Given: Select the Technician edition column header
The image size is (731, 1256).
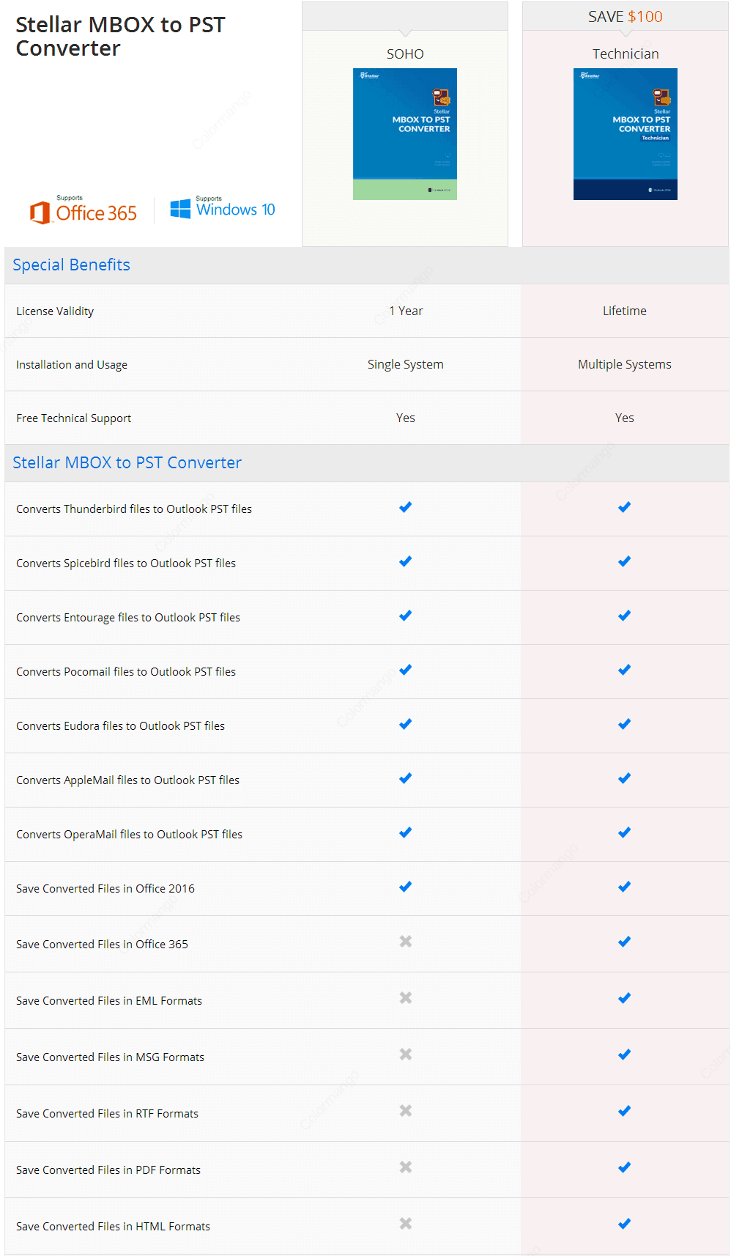Looking at the screenshot, I should [x=626, y=53].
